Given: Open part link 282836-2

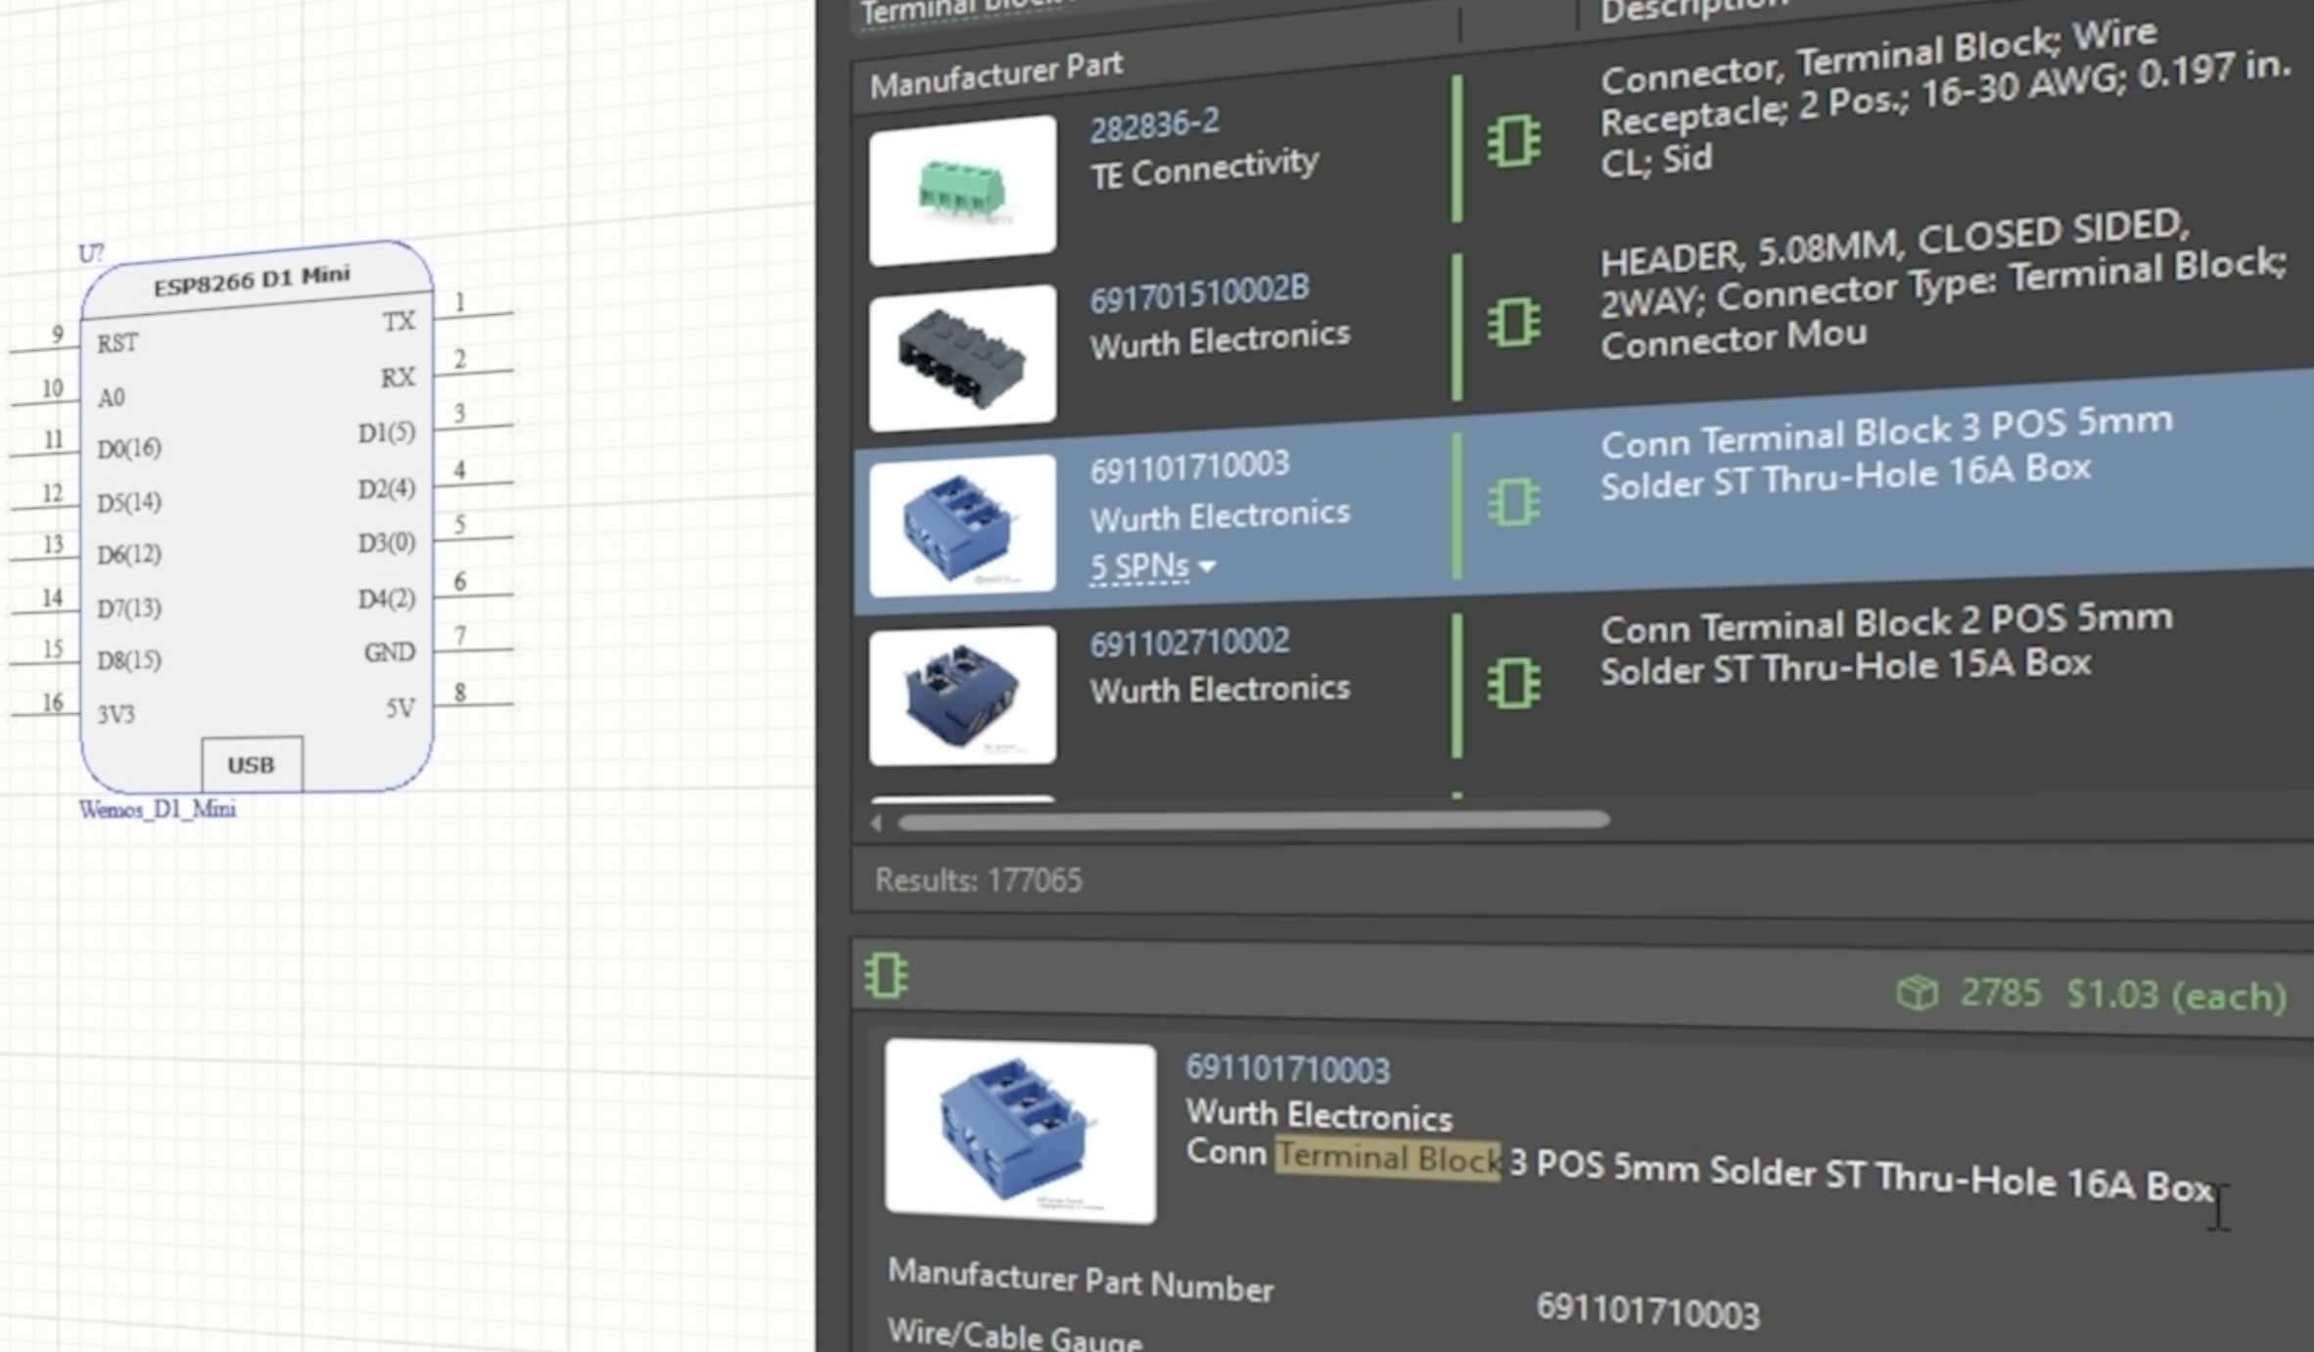Looking at the screenshot, I should (x=1154, y=125).
